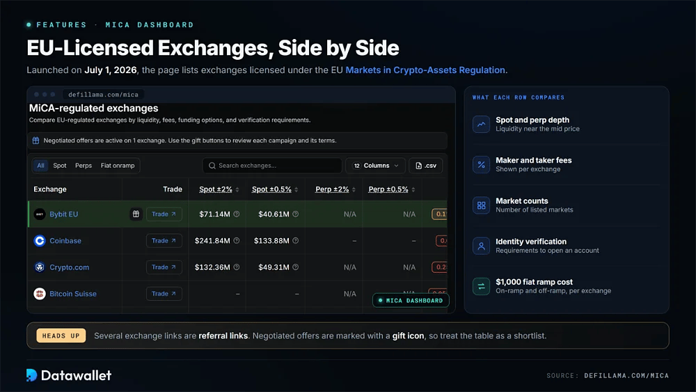Click the MiCA-regulated exchanges heading
The width and height of the screenshot is (696, 392).
click(94, 108)
